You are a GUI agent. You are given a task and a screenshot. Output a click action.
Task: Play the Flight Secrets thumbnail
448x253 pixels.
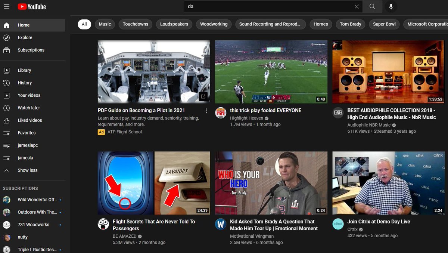[x=154, y=183]
